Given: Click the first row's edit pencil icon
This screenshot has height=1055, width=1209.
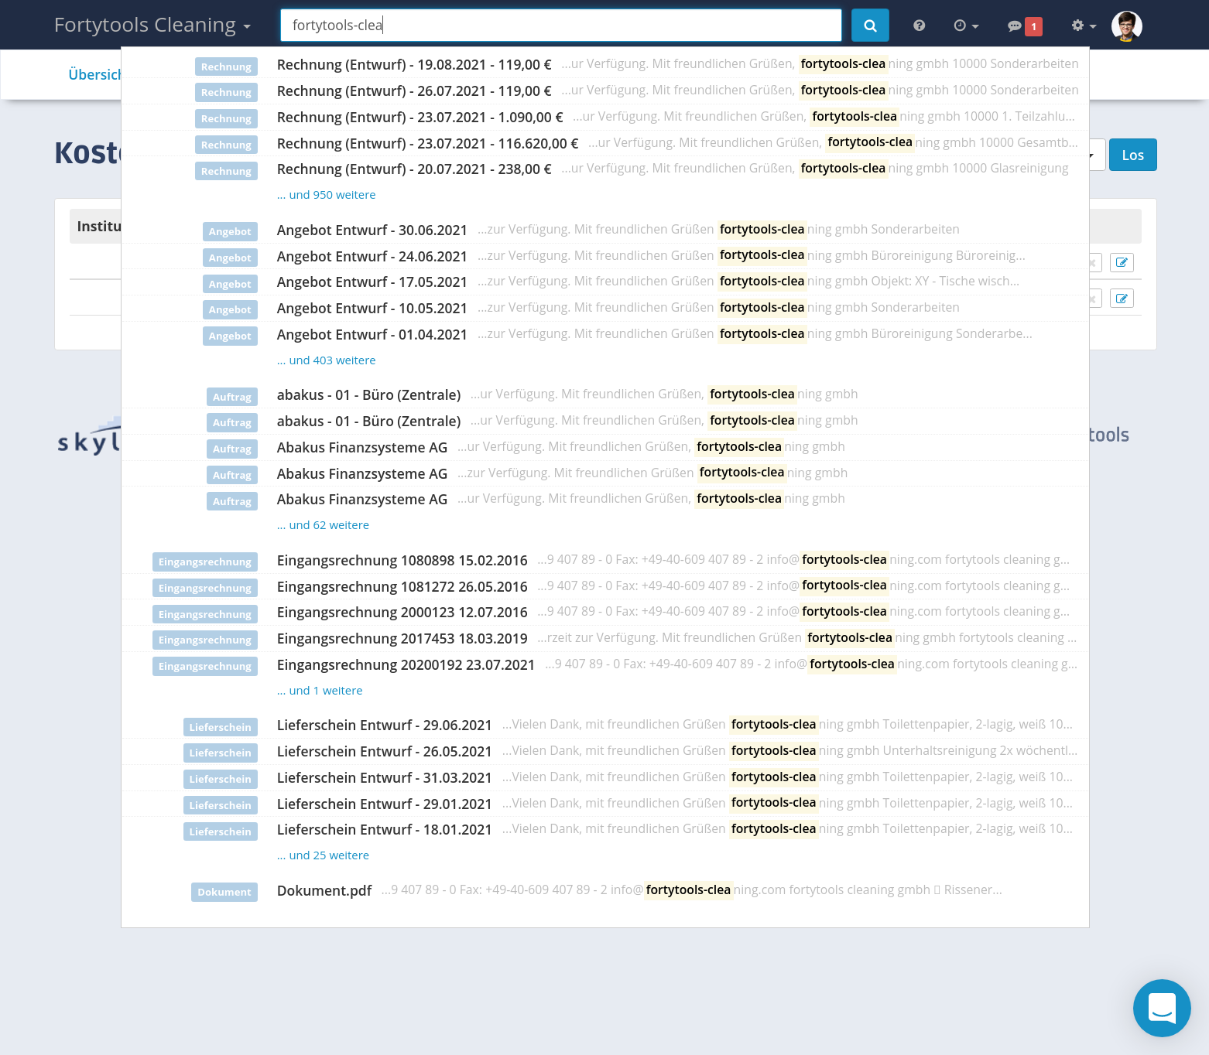Looking at the screenshot, I should tap(1122, 262).
